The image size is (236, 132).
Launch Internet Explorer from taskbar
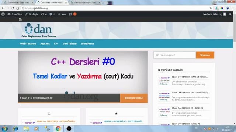pos(15,129)
